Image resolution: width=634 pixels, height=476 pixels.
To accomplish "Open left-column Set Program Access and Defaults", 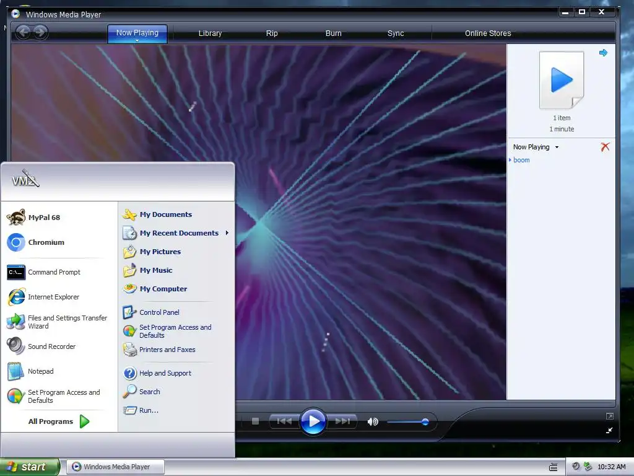I will point(59,396).
